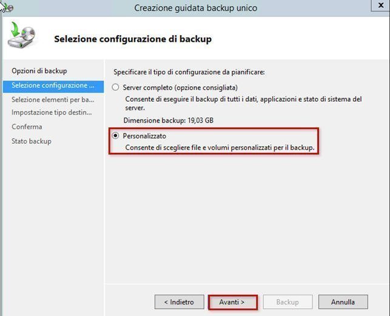The height and width of the screenshot is (316, 390).
Task: Open the highlighted Selezione configurazione step
Action: point(53,86)
